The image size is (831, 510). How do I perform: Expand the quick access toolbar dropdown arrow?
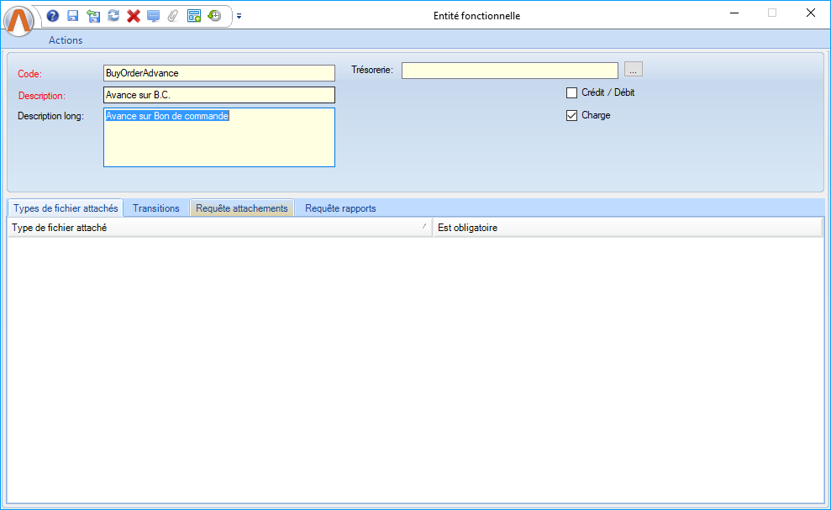[x=239, y=16]
